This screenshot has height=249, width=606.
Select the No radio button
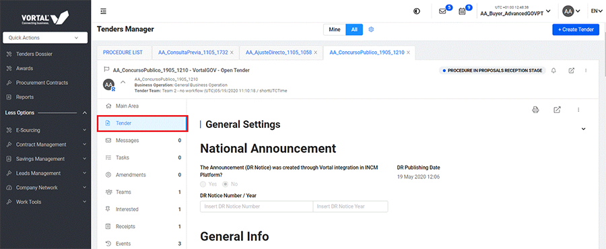tap(226, 184)
